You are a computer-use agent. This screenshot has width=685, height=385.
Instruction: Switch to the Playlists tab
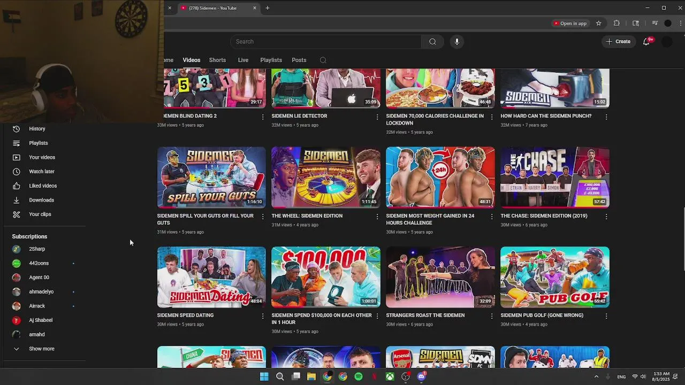[271, 60]
